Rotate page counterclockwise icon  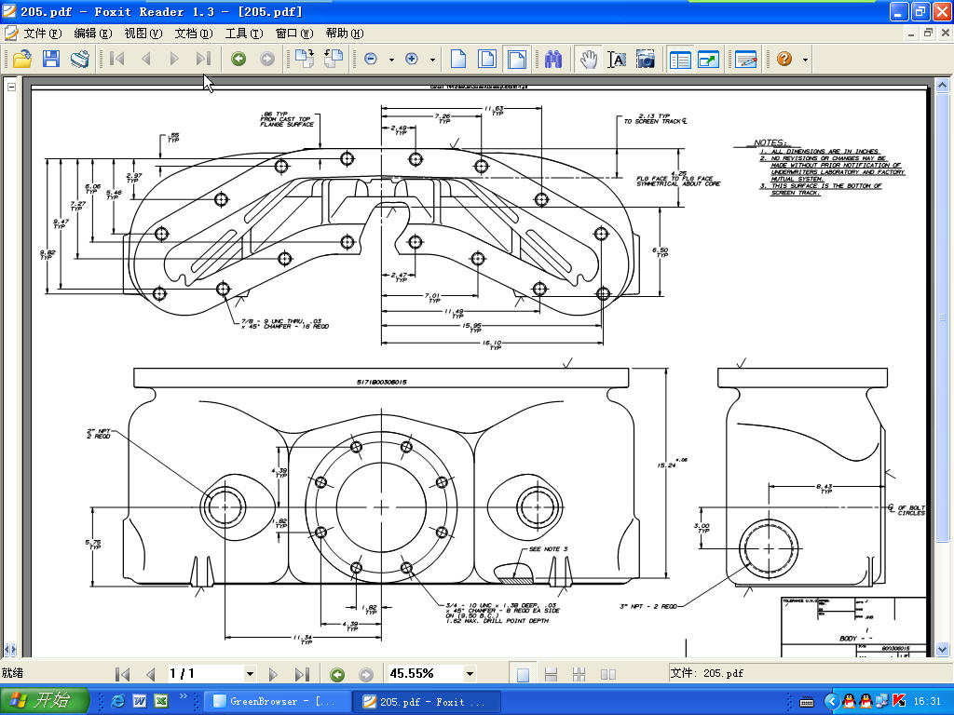[x=334, y=59]
